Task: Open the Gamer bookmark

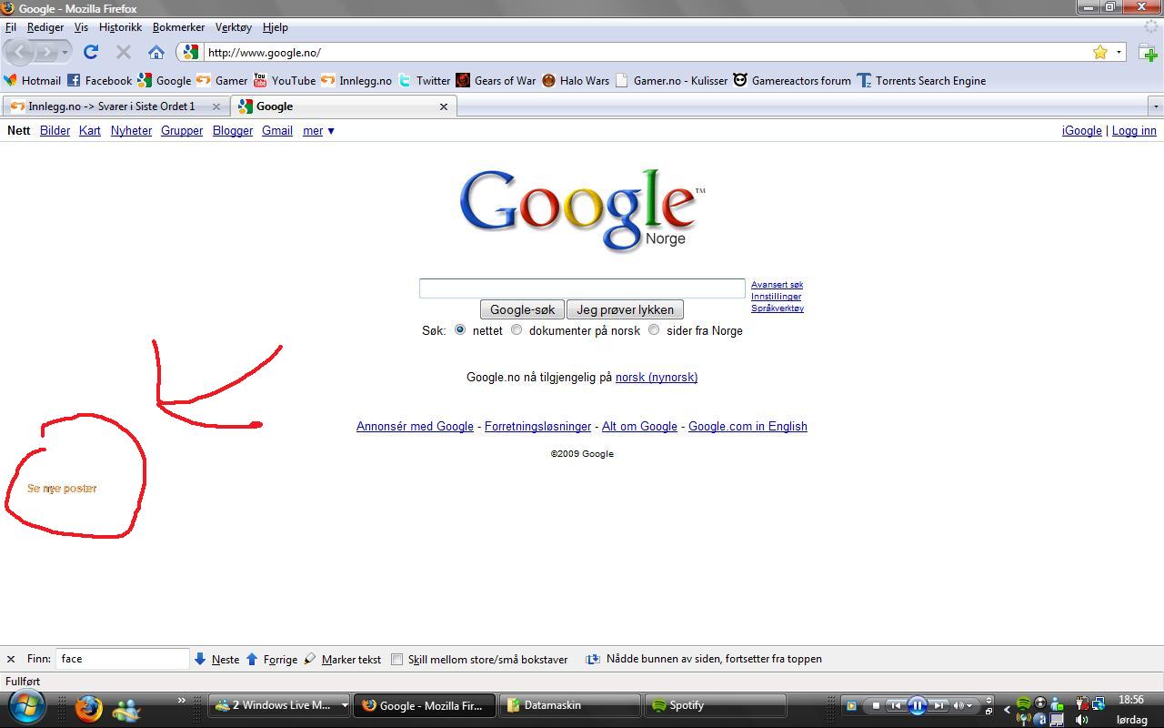Action: click(222, 80)
